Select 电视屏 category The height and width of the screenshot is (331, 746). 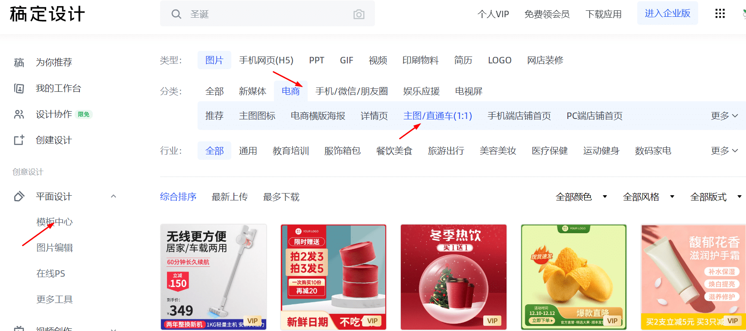click(x=469, y=91)
